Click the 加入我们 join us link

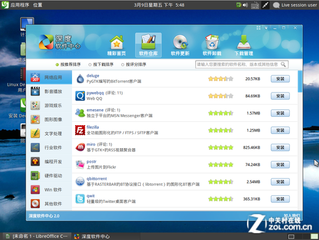click(292, 216)
